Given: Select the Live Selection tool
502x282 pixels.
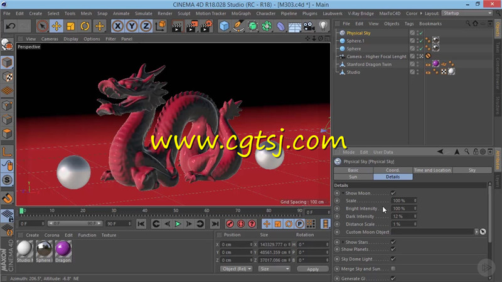Looking at the screenshot, I should [x=42, y=26].
